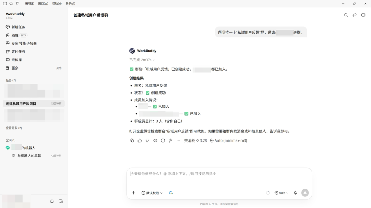The width and height of the screenshot is (371, 208).
Task: Click the WorkBuddy logo text
Action: tap(15, 14)
